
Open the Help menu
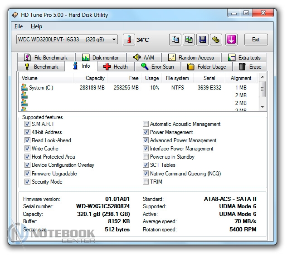[x=36, y=26]
